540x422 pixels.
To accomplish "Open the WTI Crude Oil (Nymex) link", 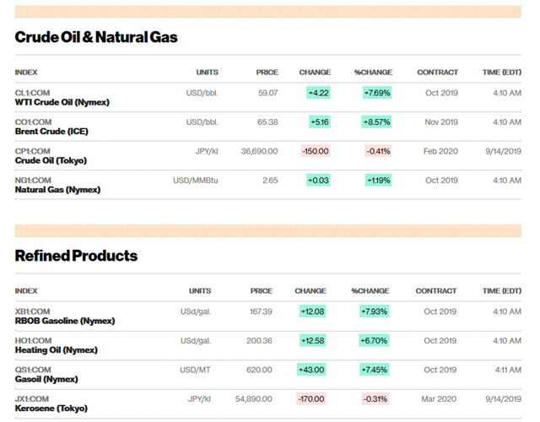I will tap(62, 102).
